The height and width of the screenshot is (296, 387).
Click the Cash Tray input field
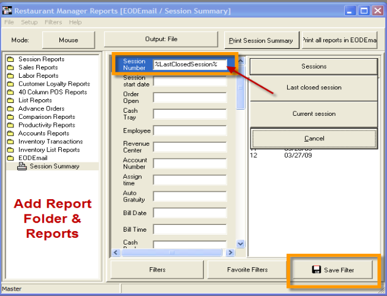point(190,114)
